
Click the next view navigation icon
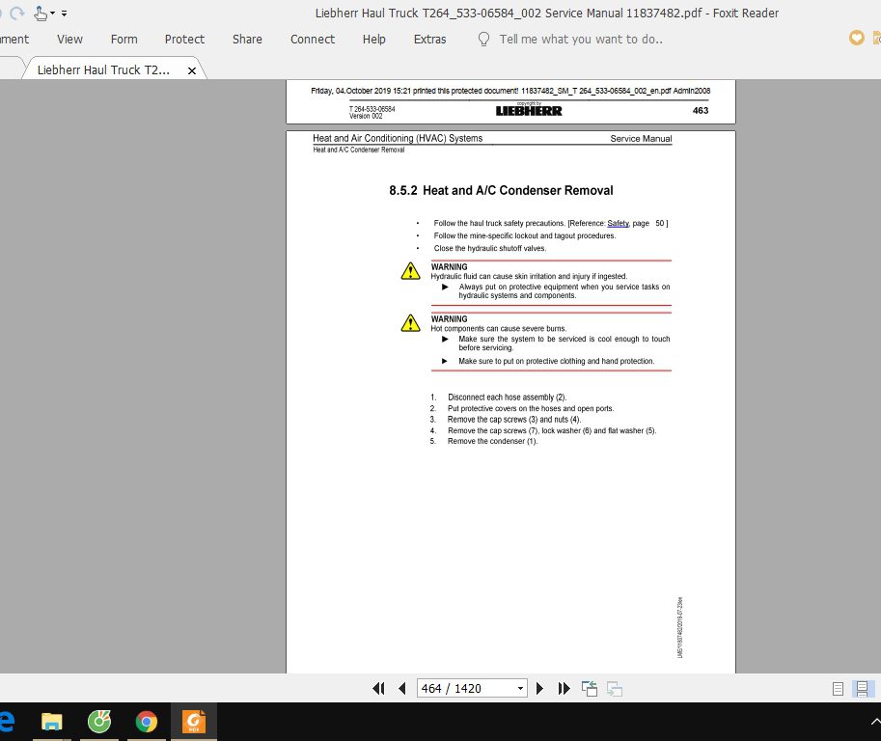click(614, 688)
